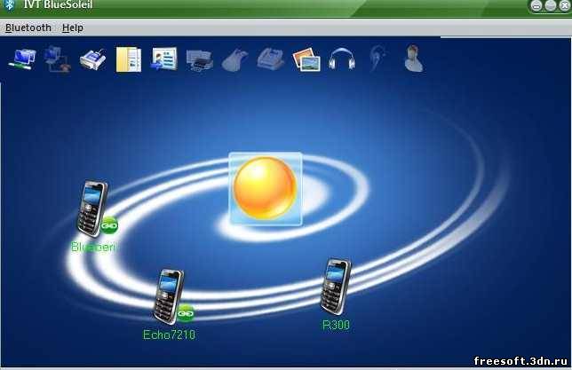Open the Help menu
Screen dimensions: 572x370
pos(73,28)
